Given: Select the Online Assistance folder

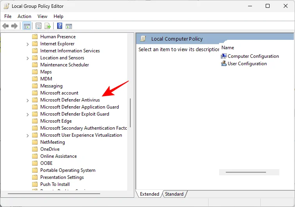Looking at the screenshot, I should [59, 156].
